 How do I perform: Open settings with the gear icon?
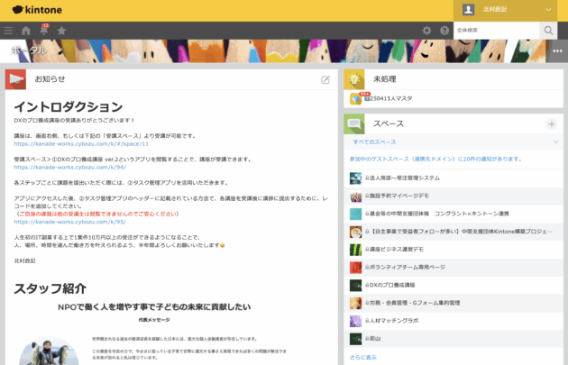coord(427,31)
